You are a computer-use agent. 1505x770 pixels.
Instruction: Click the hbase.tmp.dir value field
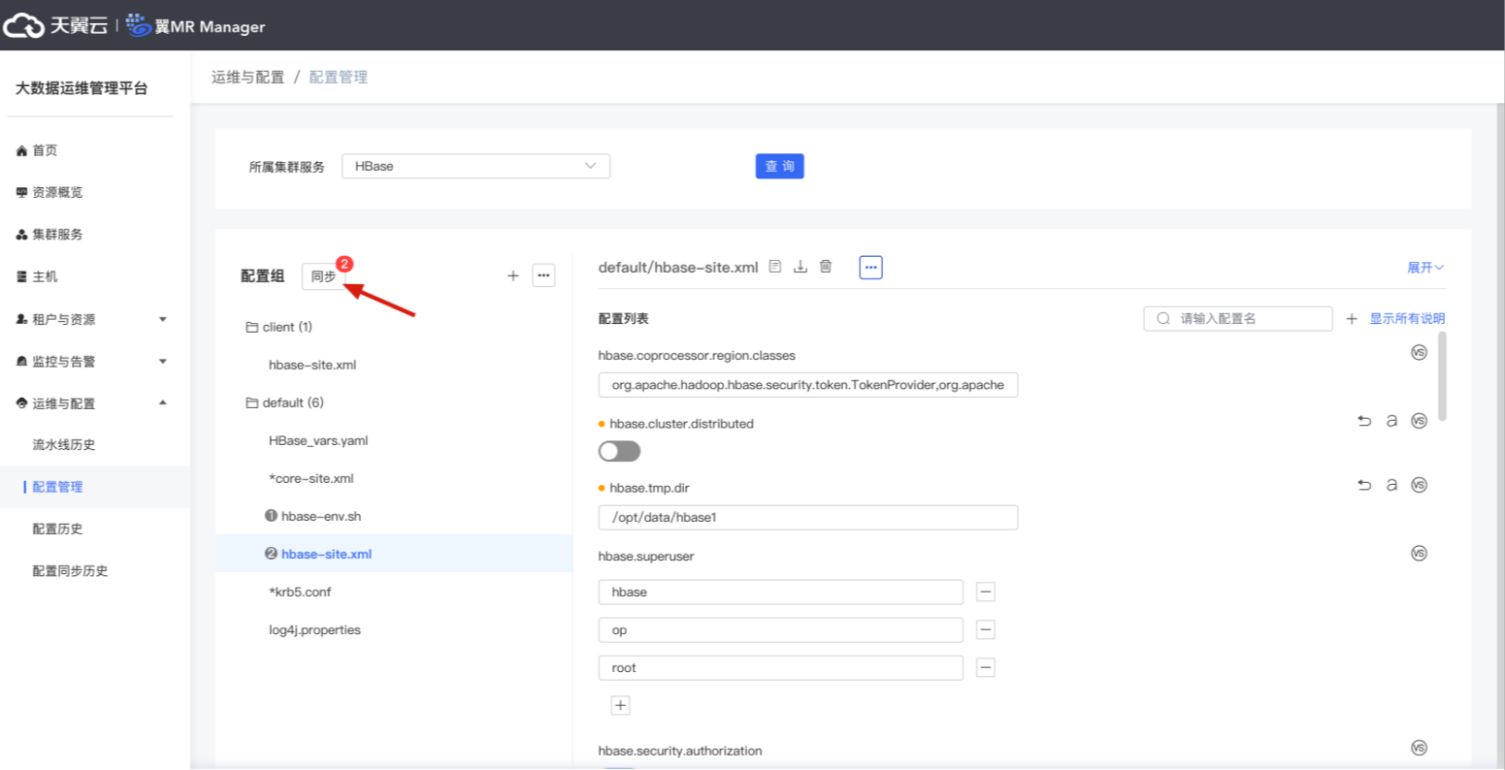(808, 517)
